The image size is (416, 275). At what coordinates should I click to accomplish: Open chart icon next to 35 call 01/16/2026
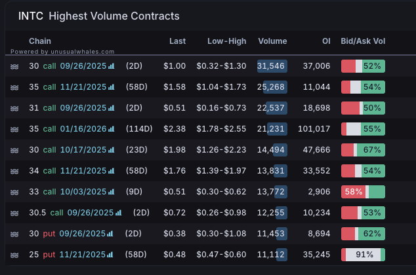point(111,129)
